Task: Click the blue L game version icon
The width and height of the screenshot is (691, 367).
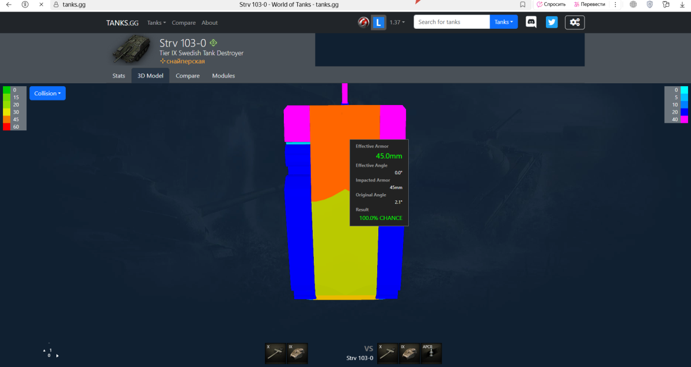Action: click(x=378, y=22)
